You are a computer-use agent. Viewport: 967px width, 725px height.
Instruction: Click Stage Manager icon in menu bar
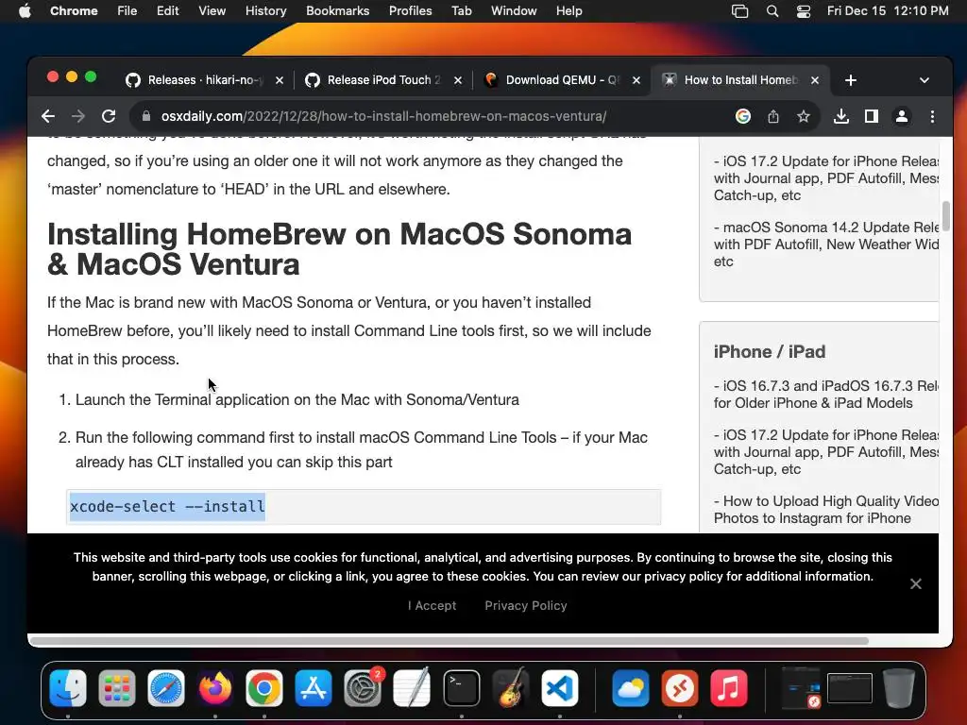[739, 11]
